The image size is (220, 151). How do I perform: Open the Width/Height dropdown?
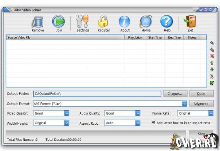click(67, 123)
